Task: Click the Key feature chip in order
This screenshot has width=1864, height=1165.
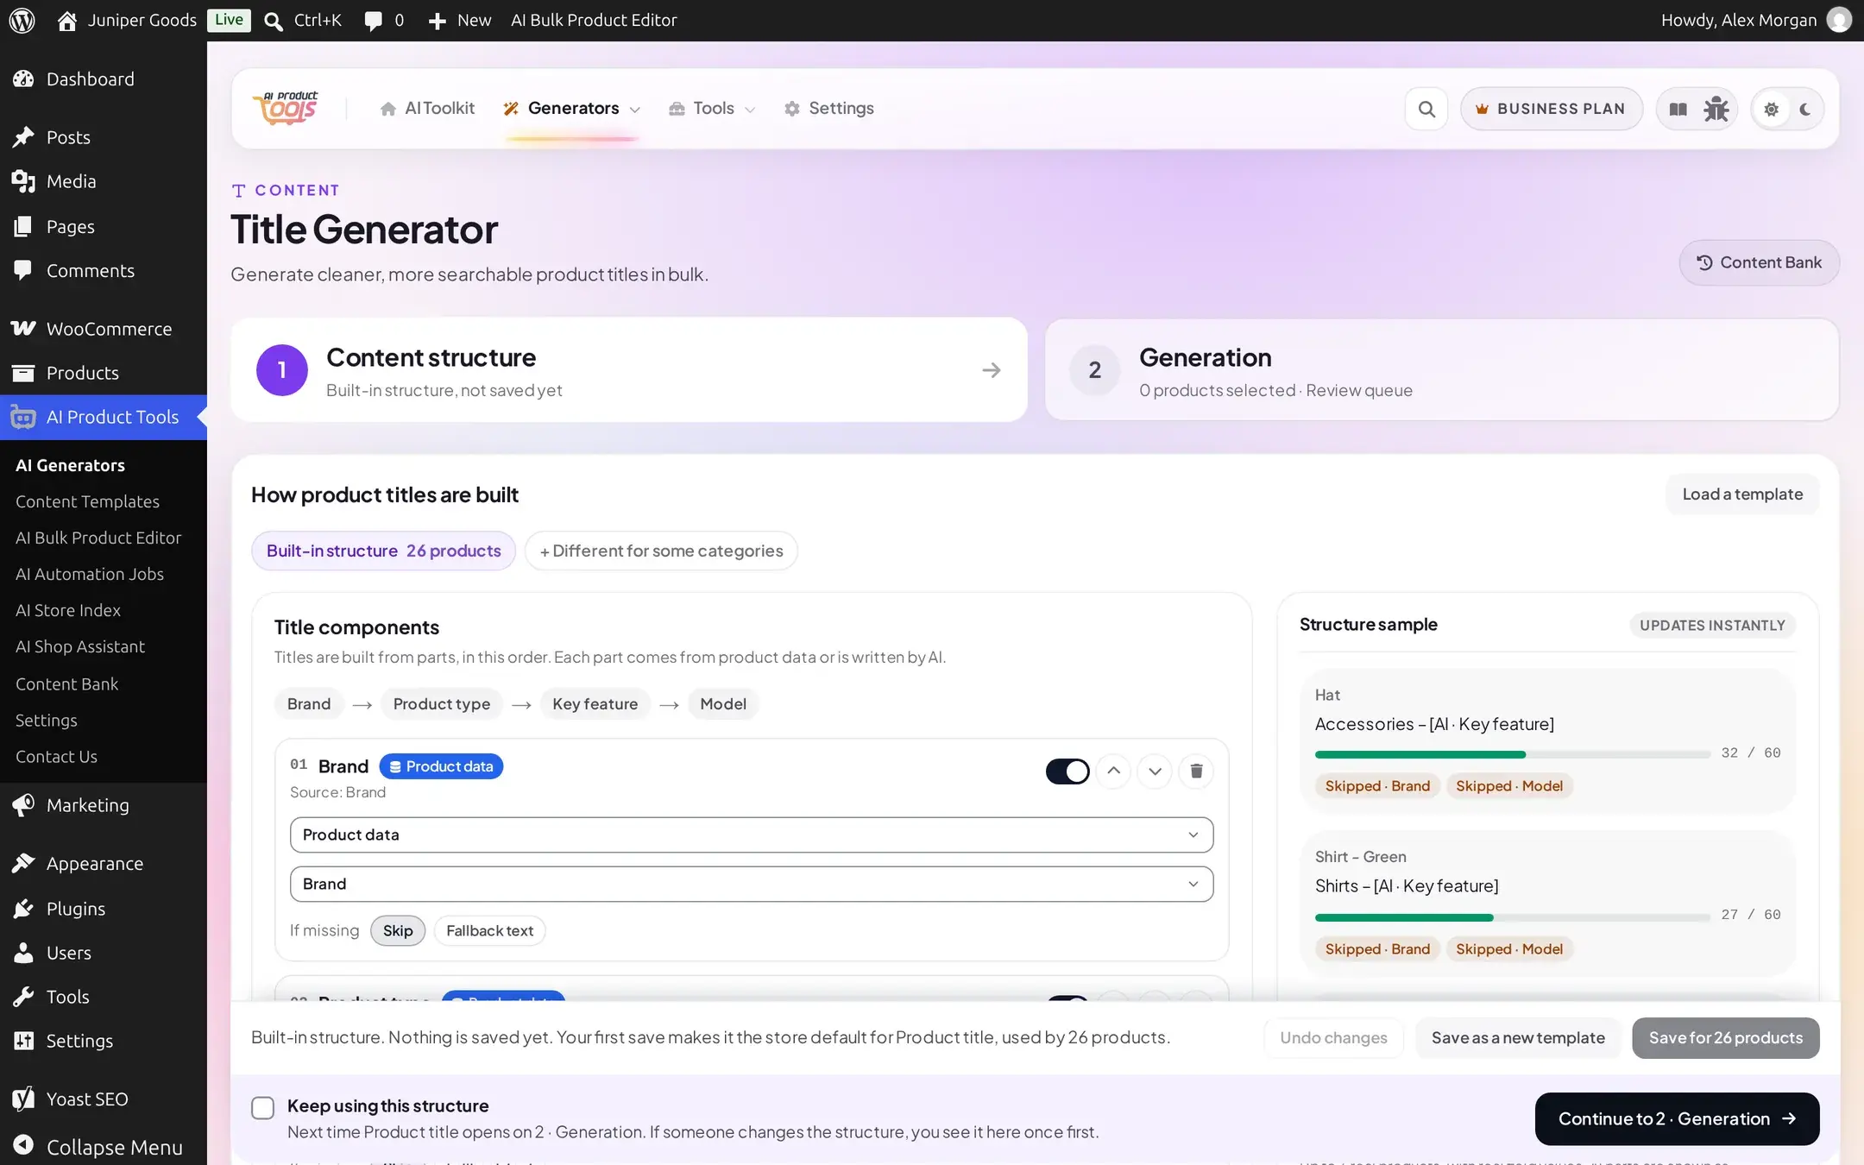Action: [595, 704]
